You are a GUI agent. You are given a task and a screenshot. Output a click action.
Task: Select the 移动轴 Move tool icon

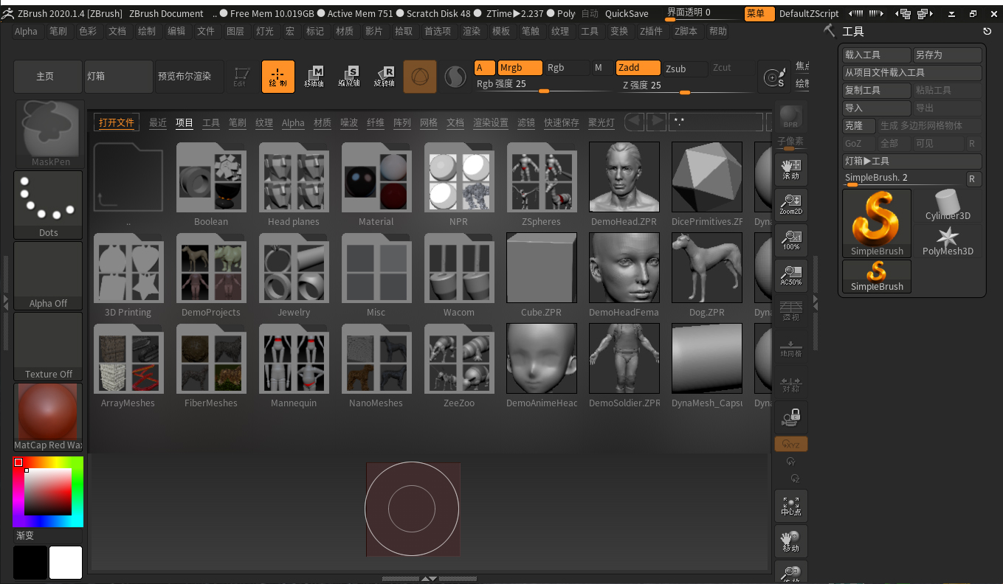click(x=314, y=77)
